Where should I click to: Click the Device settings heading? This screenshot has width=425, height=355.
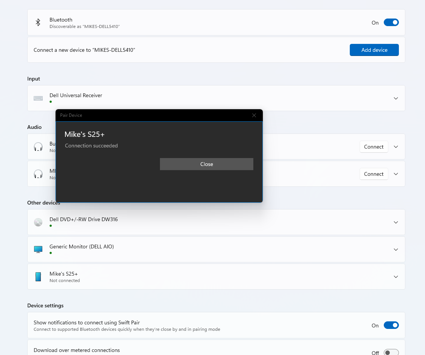45,306
